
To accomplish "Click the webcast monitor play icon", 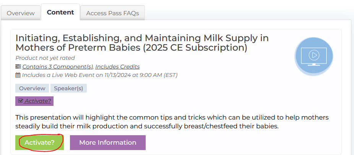I will tap(313, 56).
